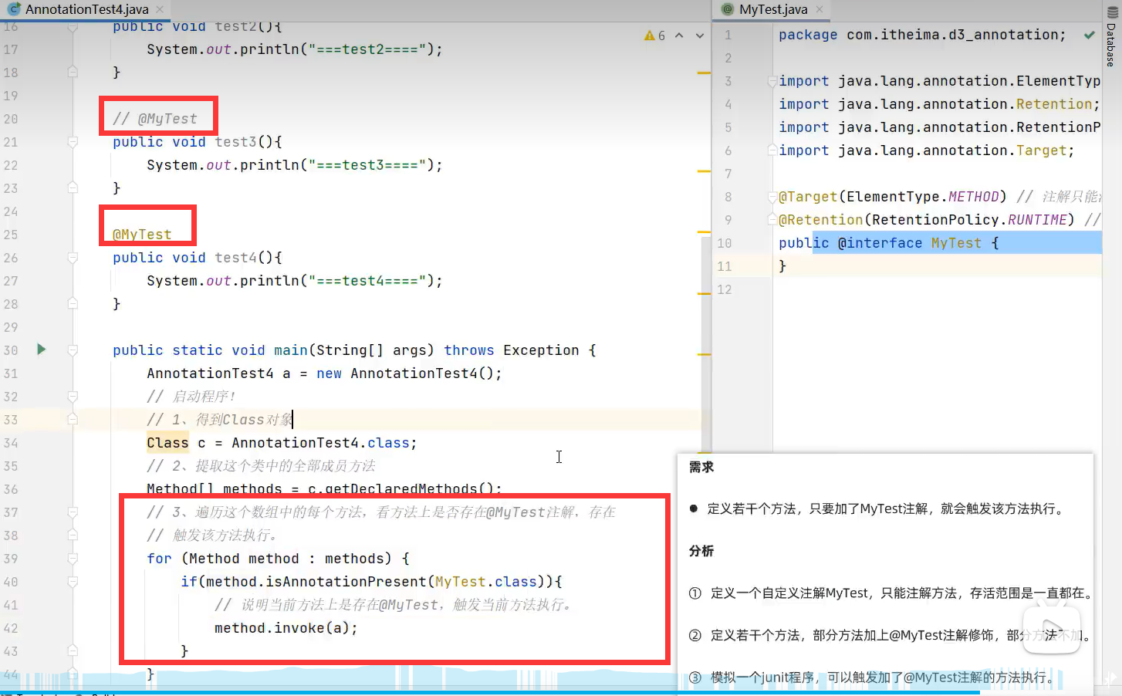Collapse the test3 method at line 21
This screenshot has height=696, width=1122.
pos(73,142)
